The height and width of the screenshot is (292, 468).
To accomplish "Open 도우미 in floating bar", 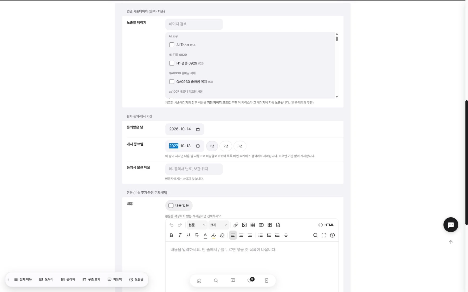I will pos(46,280).
